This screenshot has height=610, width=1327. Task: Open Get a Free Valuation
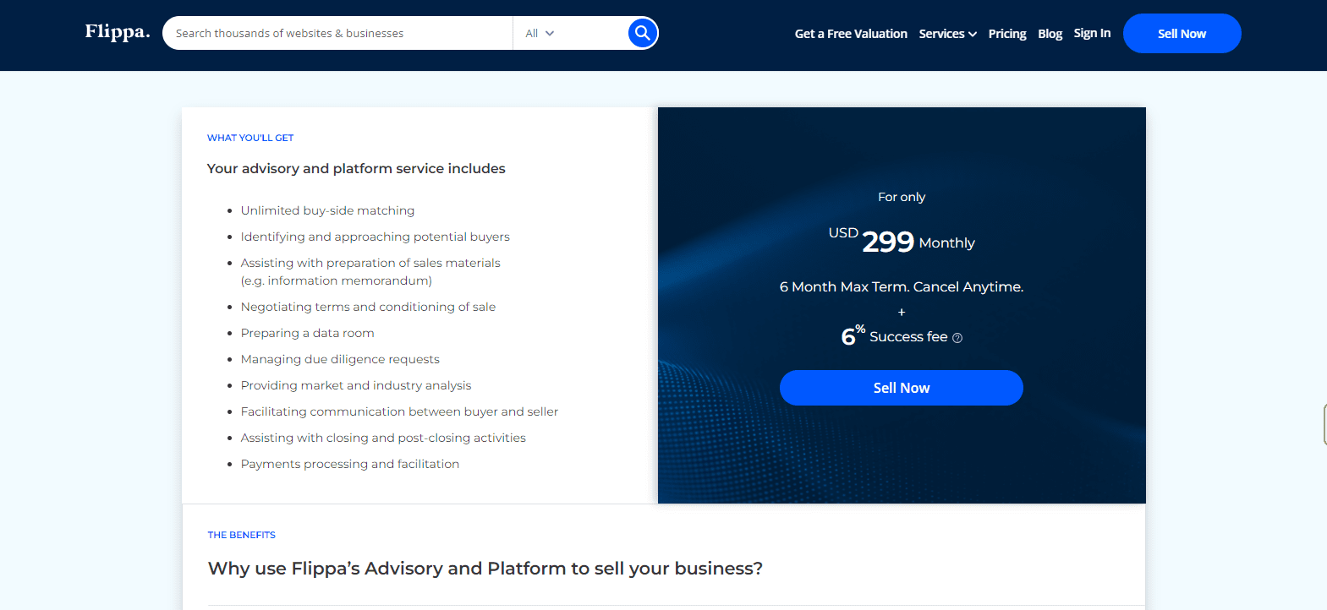pos(851,34)
